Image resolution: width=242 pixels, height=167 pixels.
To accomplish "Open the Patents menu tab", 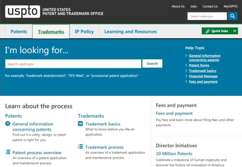I will (19, 31).
